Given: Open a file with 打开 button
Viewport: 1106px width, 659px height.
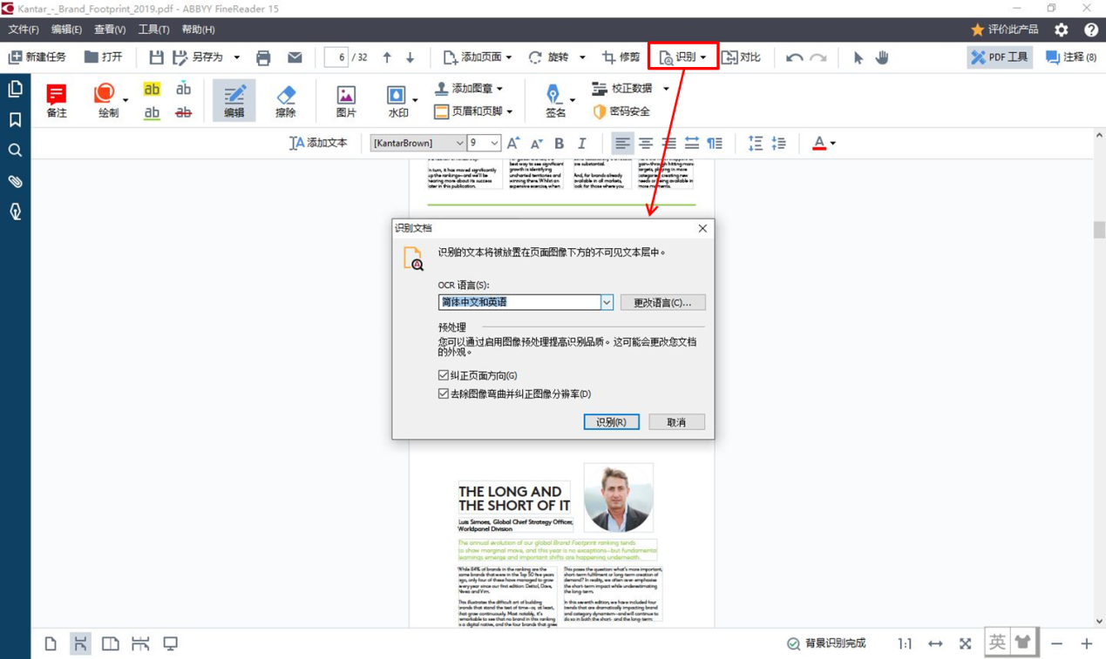Looking at the screenshot, I should coord(103,57).
